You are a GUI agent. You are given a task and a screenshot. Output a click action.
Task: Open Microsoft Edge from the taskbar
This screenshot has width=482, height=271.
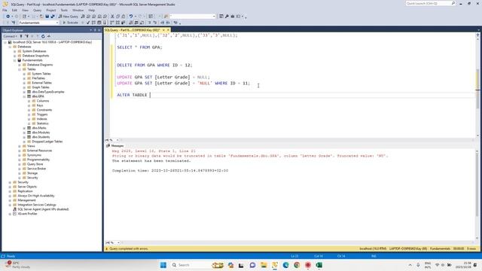tap(285, 265)
